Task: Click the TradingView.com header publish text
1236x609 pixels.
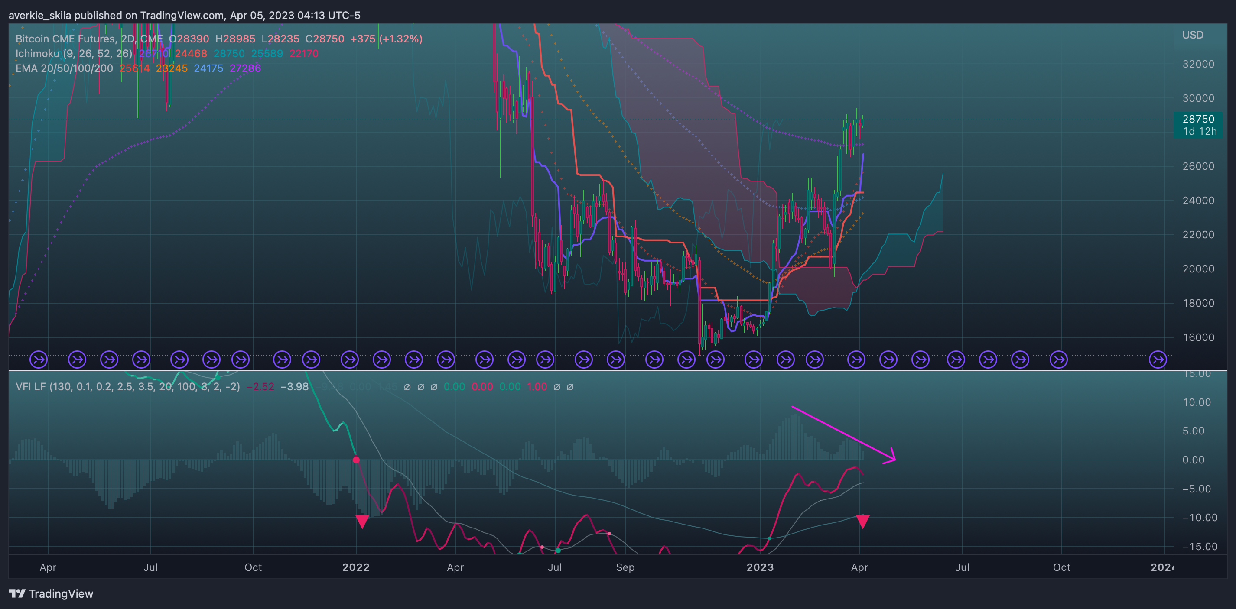Action: pos(184,15)
